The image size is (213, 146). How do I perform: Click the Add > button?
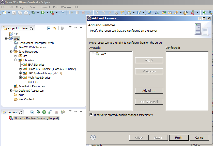[149, 60]
